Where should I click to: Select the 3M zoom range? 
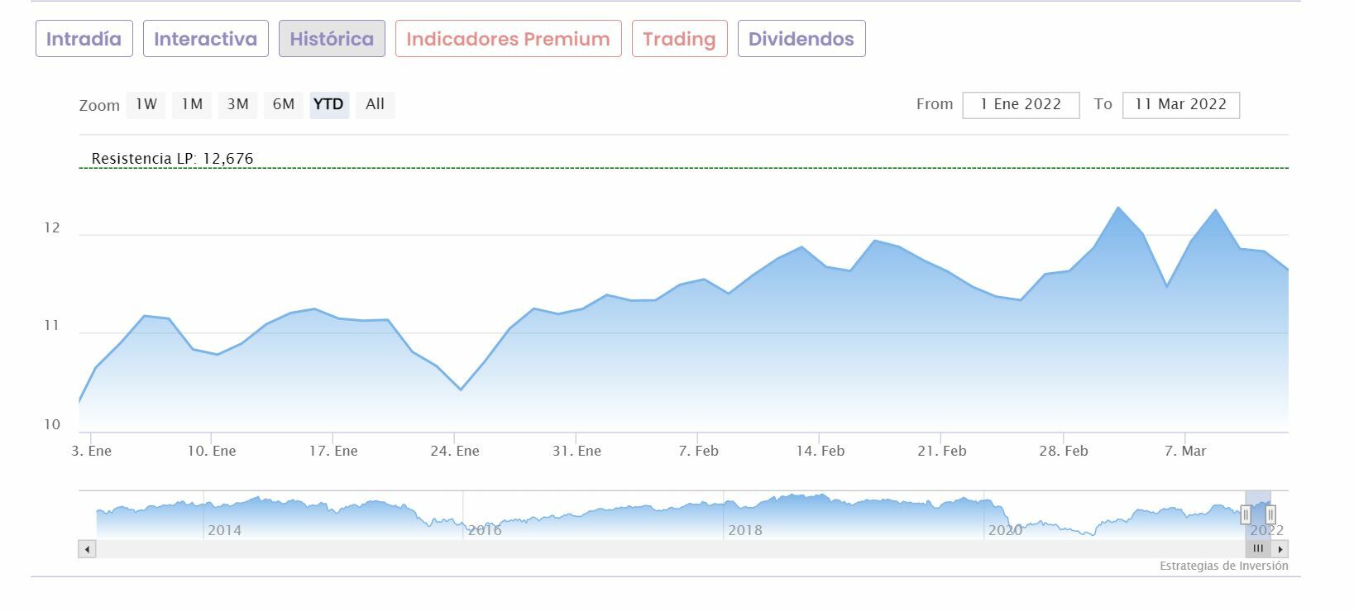(237, 104)
